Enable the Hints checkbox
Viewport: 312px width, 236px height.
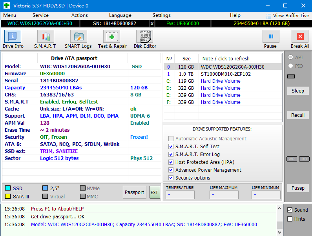[290, 219]
